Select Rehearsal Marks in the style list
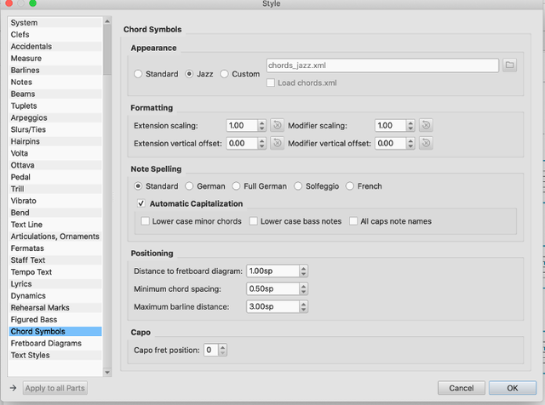 pyautogui.click(x=40, y=307)
